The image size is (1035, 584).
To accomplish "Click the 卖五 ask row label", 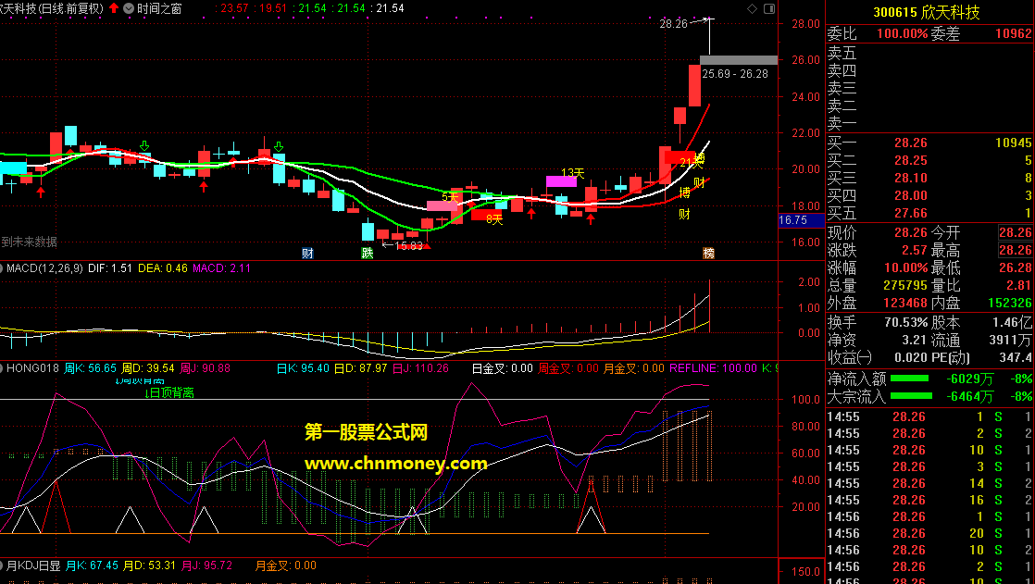I will point(842,53).
